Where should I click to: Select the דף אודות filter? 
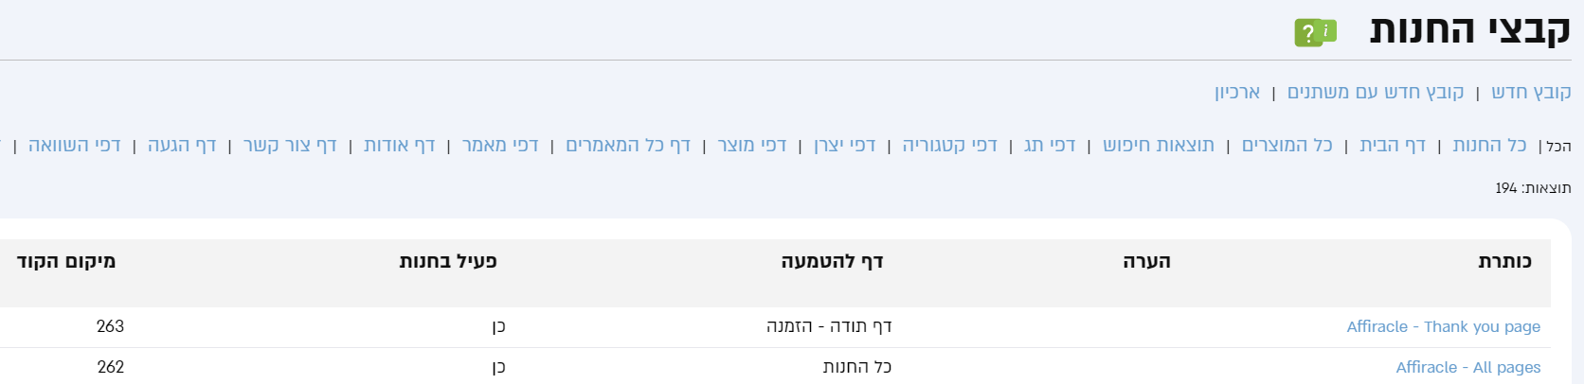[399, 145]
